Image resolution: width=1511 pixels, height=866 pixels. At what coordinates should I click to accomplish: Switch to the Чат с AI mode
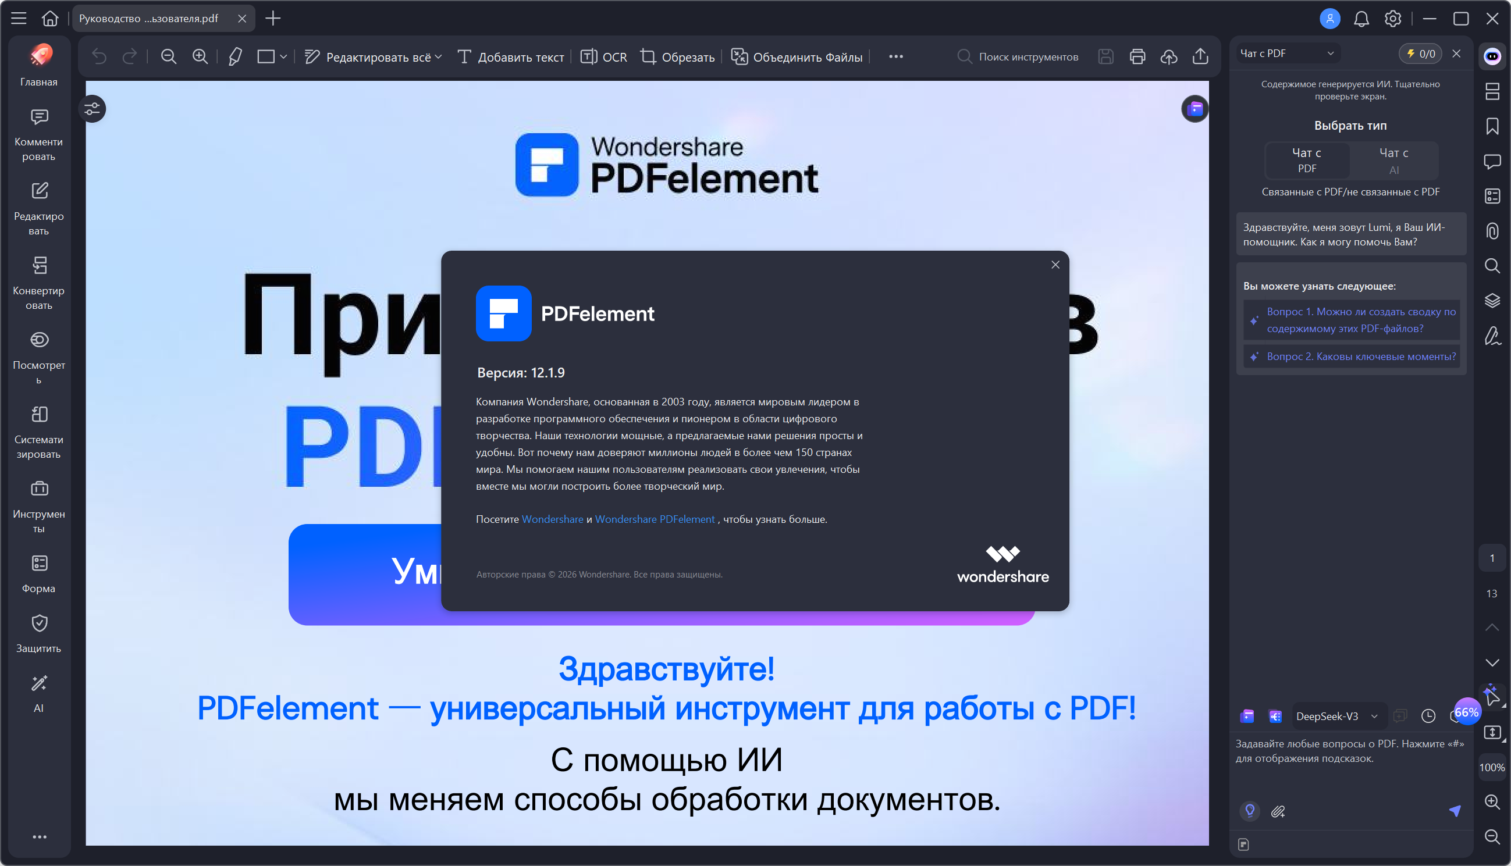pyautogui.click(x=1394, y=160)
